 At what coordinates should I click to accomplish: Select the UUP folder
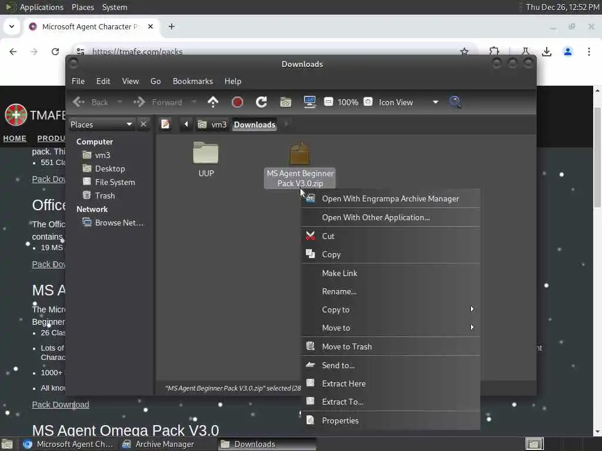coord(206,160)
